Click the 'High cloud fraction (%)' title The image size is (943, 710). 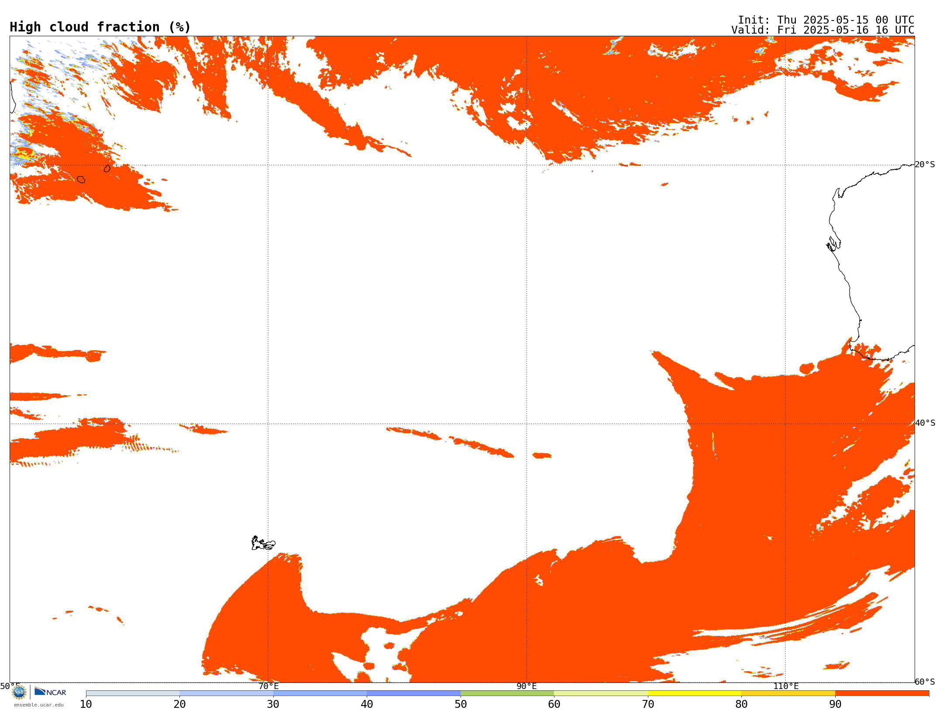100,27
